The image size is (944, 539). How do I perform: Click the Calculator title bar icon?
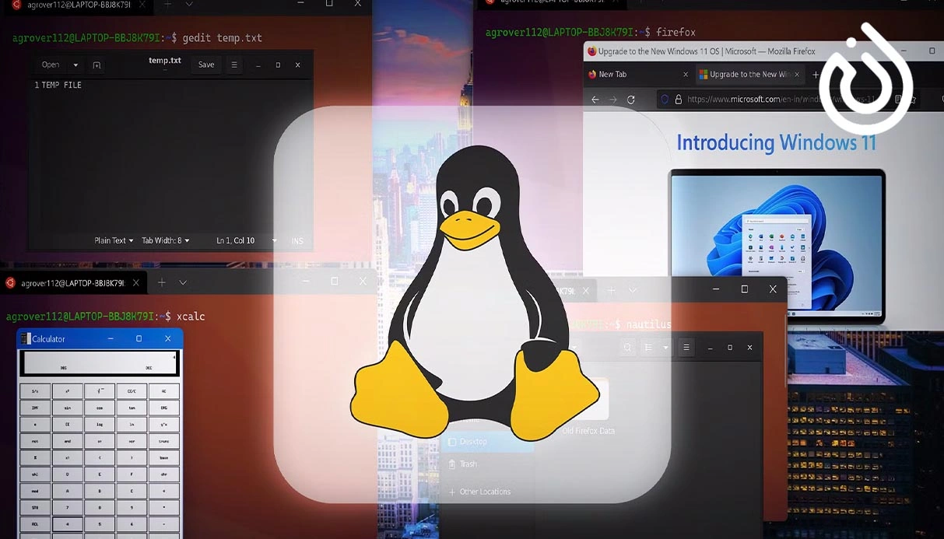coord(25,338)
